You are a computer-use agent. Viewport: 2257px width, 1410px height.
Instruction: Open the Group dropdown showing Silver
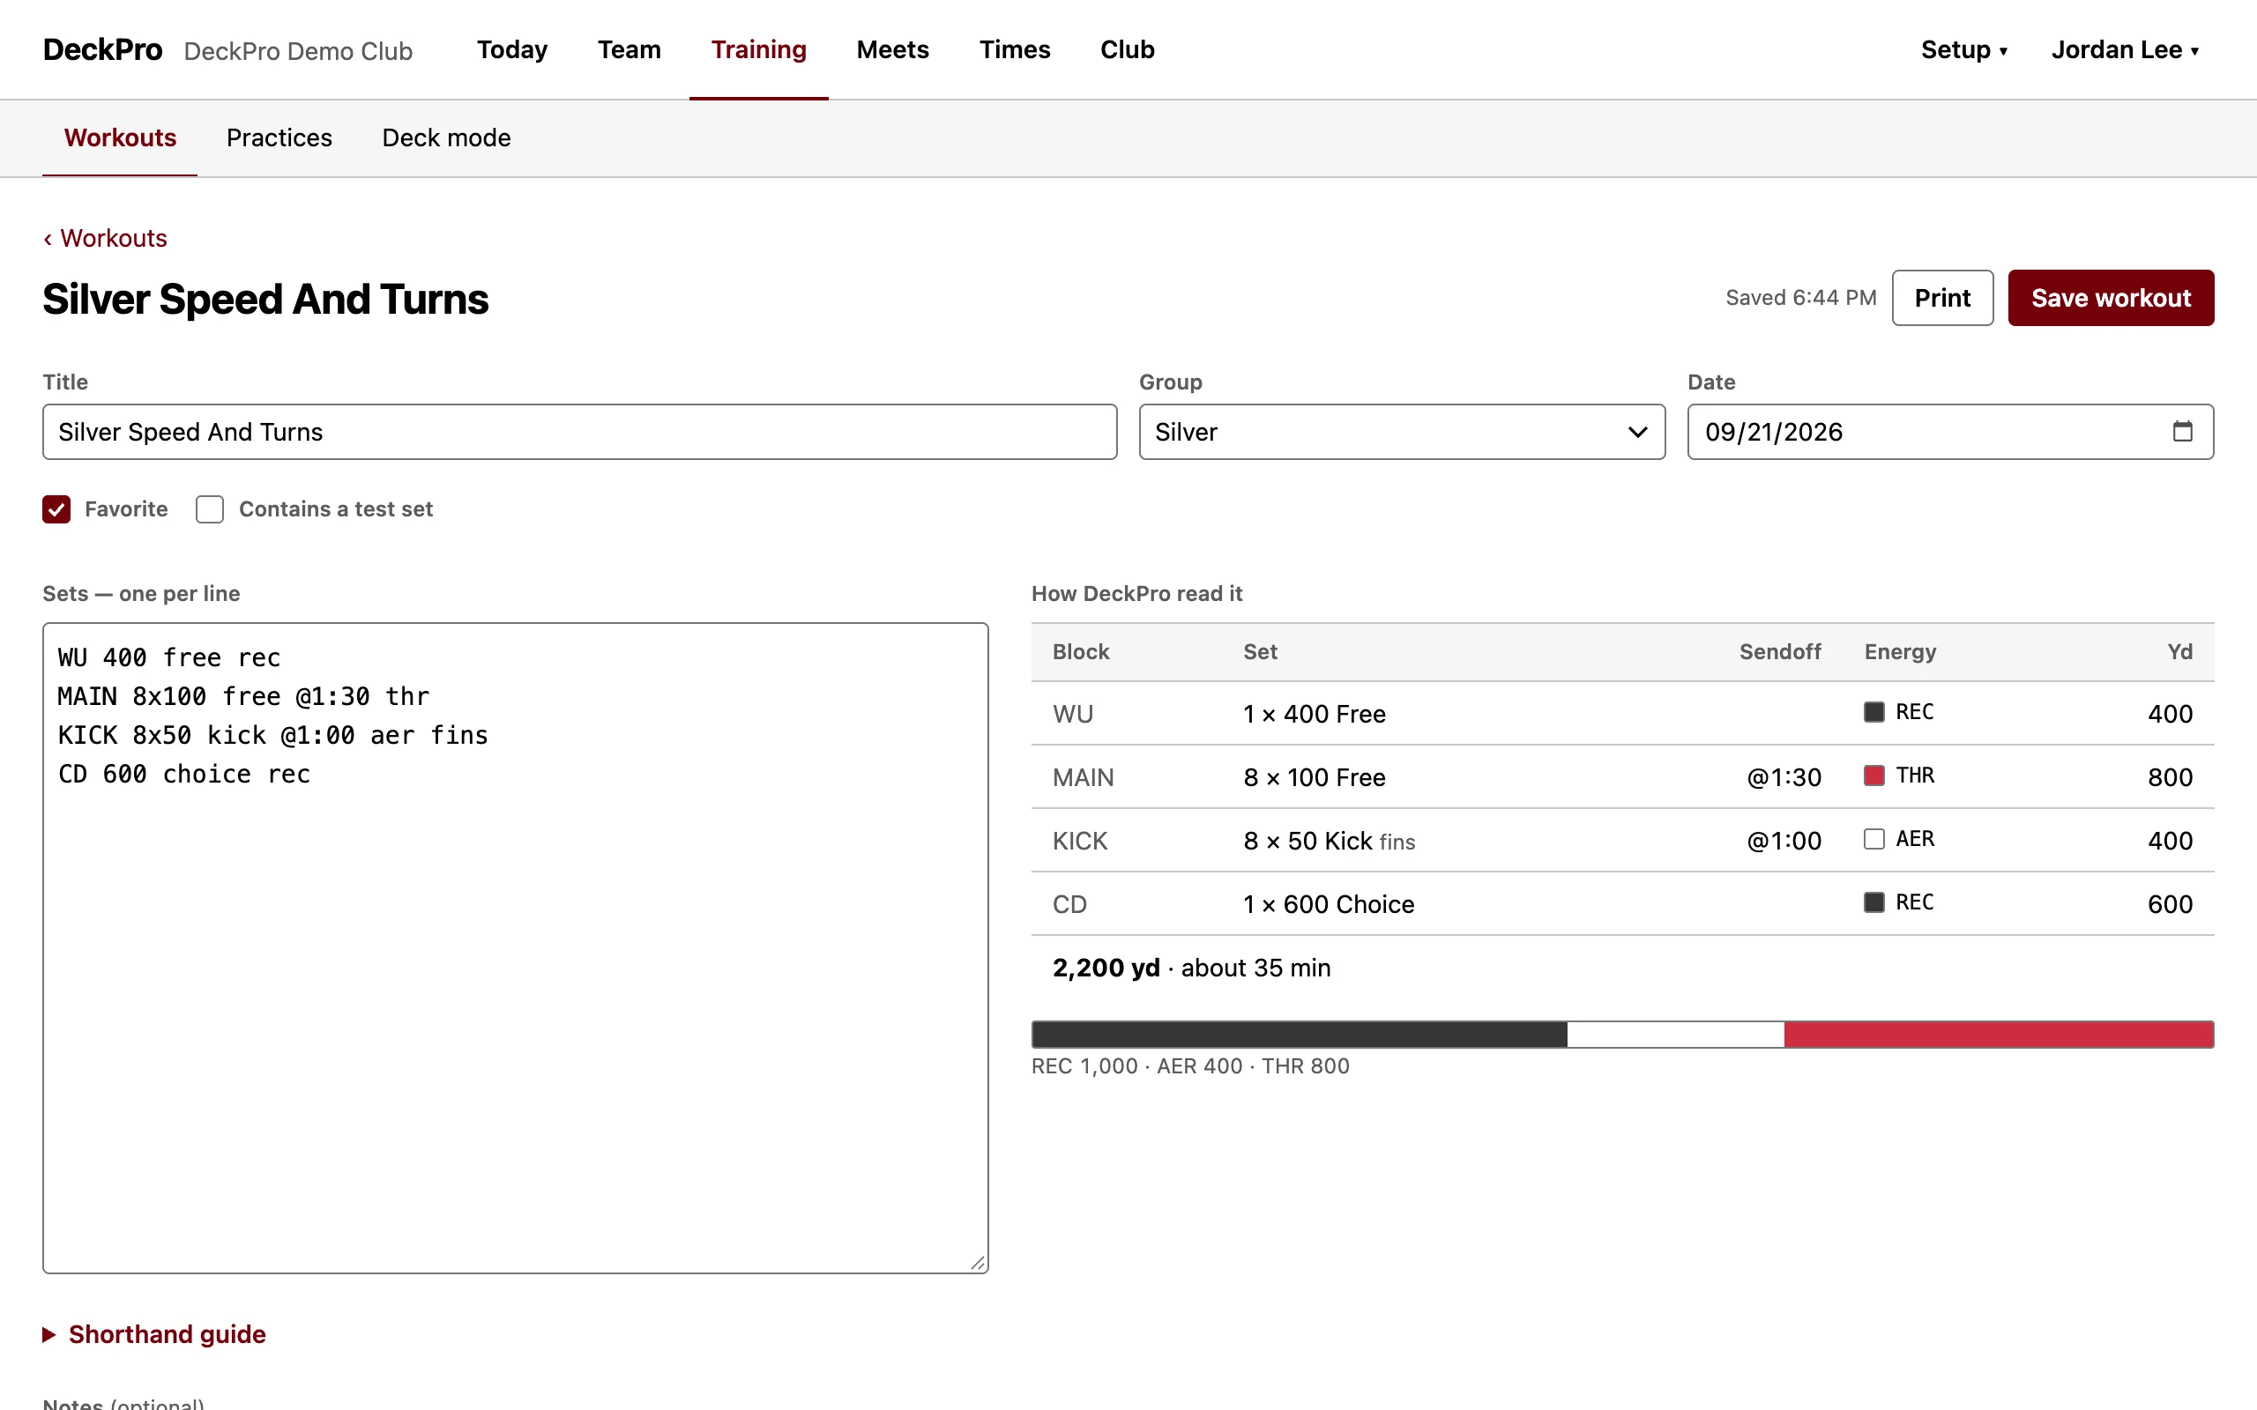[x=1402, y=432]
